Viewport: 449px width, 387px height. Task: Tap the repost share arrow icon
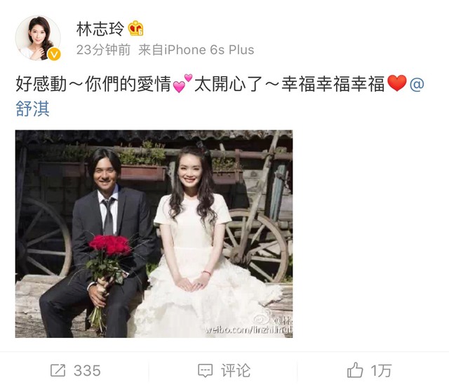58,370
